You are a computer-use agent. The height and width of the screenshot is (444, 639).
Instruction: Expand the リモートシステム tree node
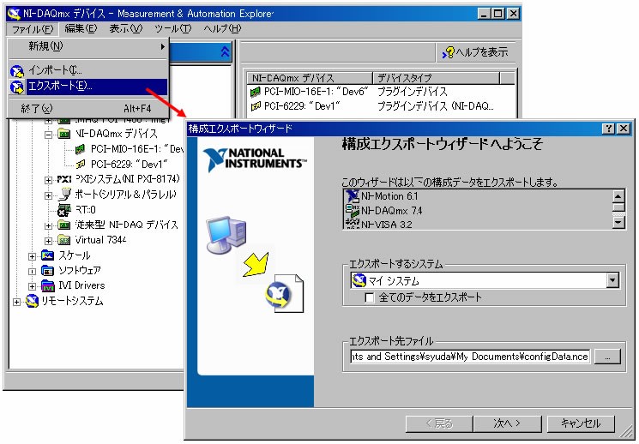[16, 302]
